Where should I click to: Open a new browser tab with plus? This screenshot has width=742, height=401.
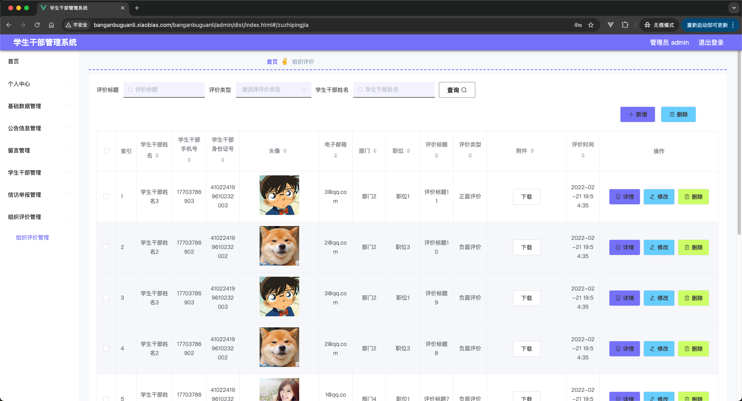137,8
